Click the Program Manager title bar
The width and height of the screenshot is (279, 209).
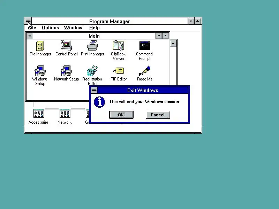(x=110, y=21)
